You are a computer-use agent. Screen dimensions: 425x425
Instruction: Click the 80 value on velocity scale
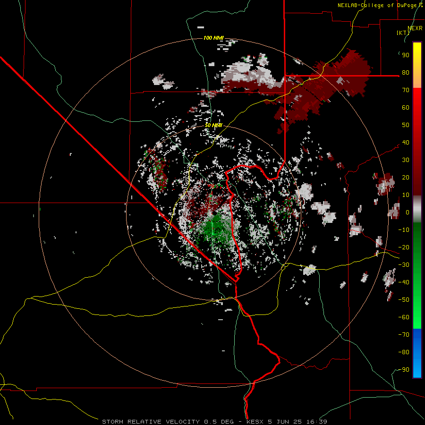(x=406, y=73)
